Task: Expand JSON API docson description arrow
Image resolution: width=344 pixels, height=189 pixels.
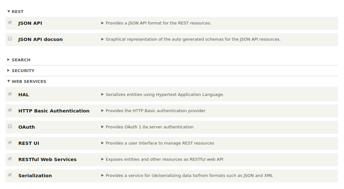Action: [102, 39]
